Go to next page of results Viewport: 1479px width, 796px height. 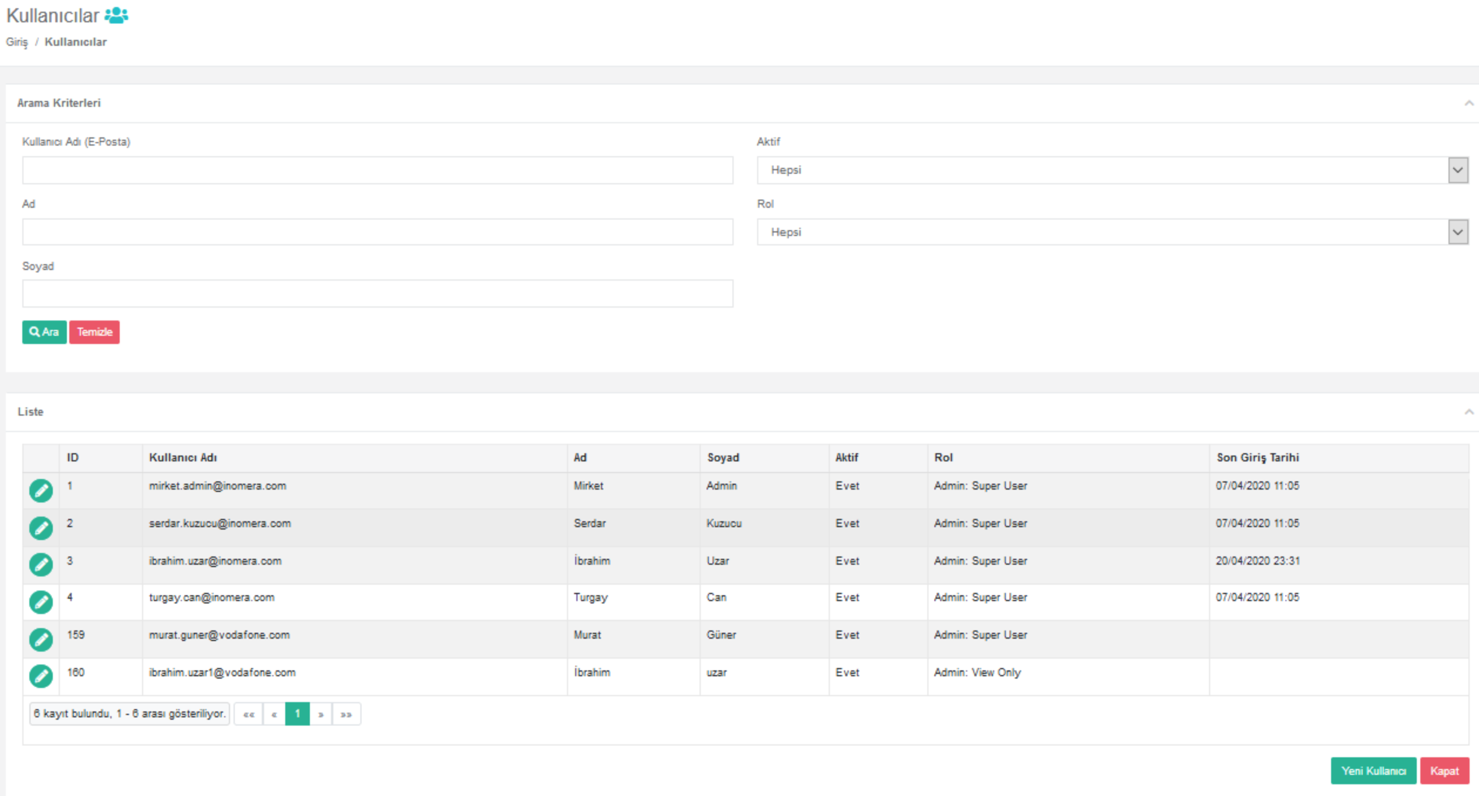coord(321,714)
